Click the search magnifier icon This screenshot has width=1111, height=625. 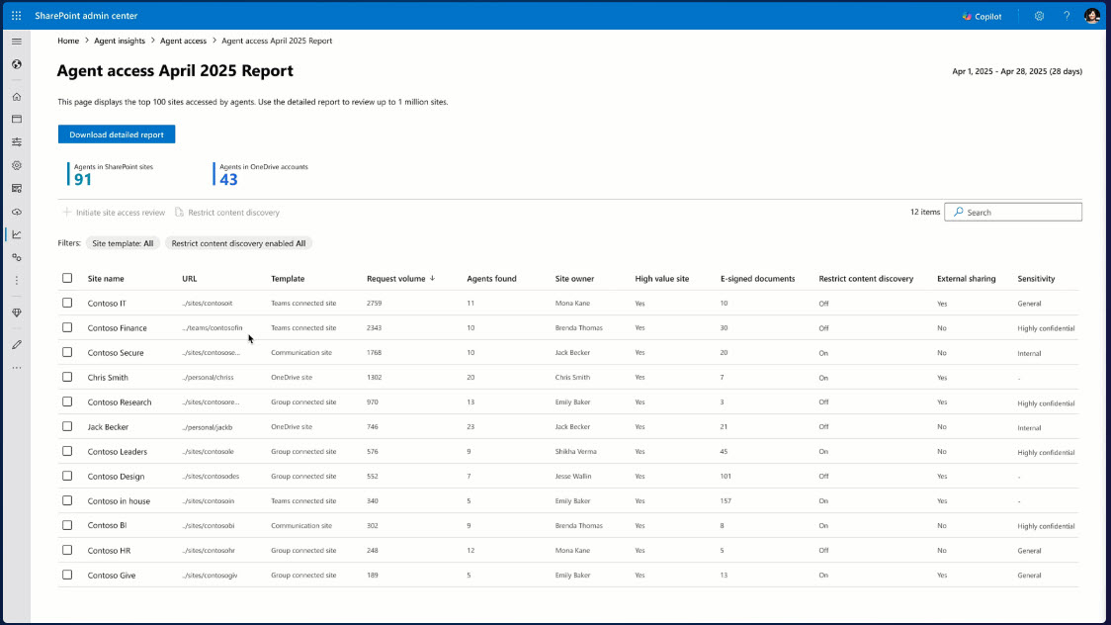(958, 212)
